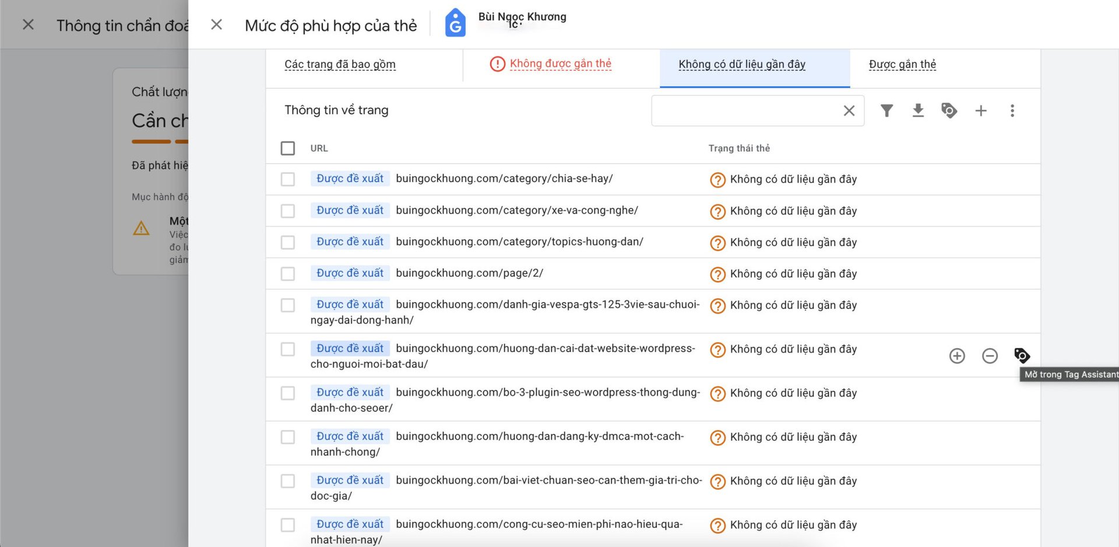
Task: Open hovered row in Tag Assistant
Action: [x=1022, y=355]
